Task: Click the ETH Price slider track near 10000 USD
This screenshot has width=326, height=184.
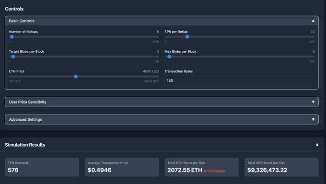Action: pyautogui.click(x=156, y=77)
